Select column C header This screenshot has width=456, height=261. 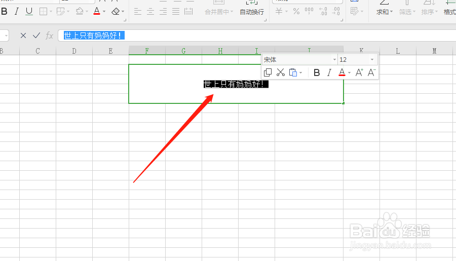38,51
